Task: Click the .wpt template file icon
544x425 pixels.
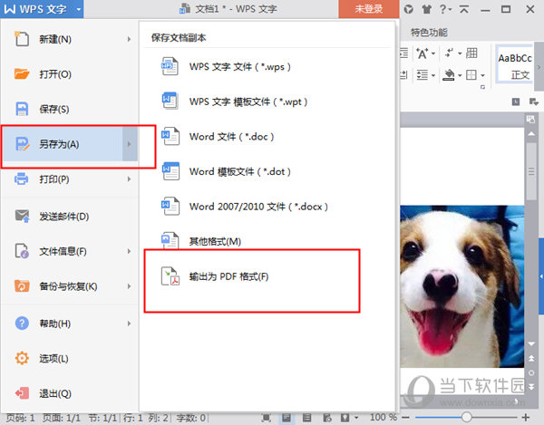Action: [x=170, y=101]
